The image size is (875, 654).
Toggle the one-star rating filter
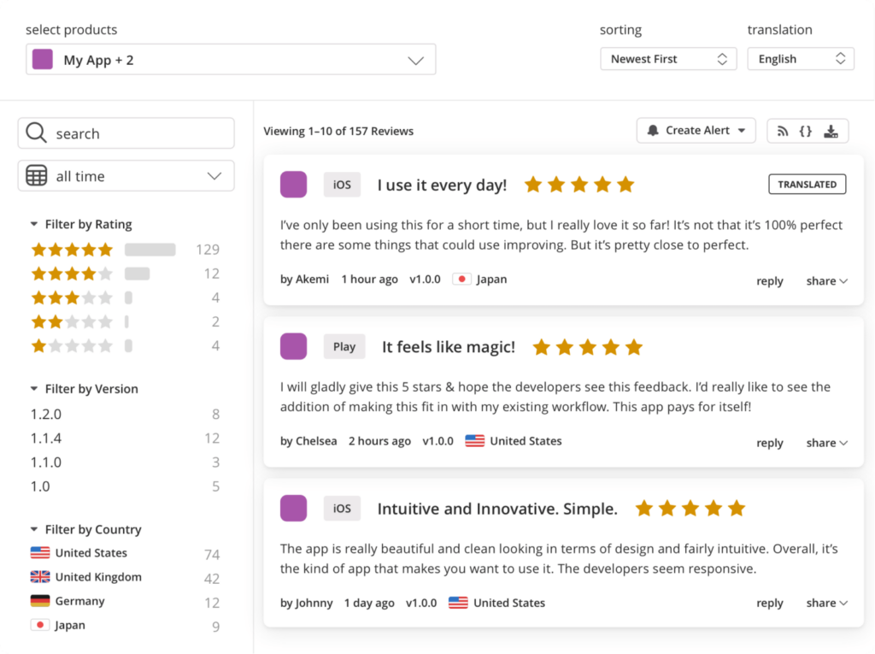(x=72, y=345)
